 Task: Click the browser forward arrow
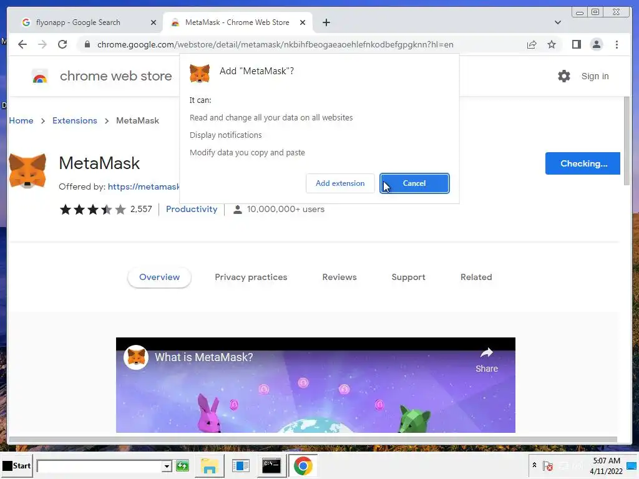[x=42, y=44]
